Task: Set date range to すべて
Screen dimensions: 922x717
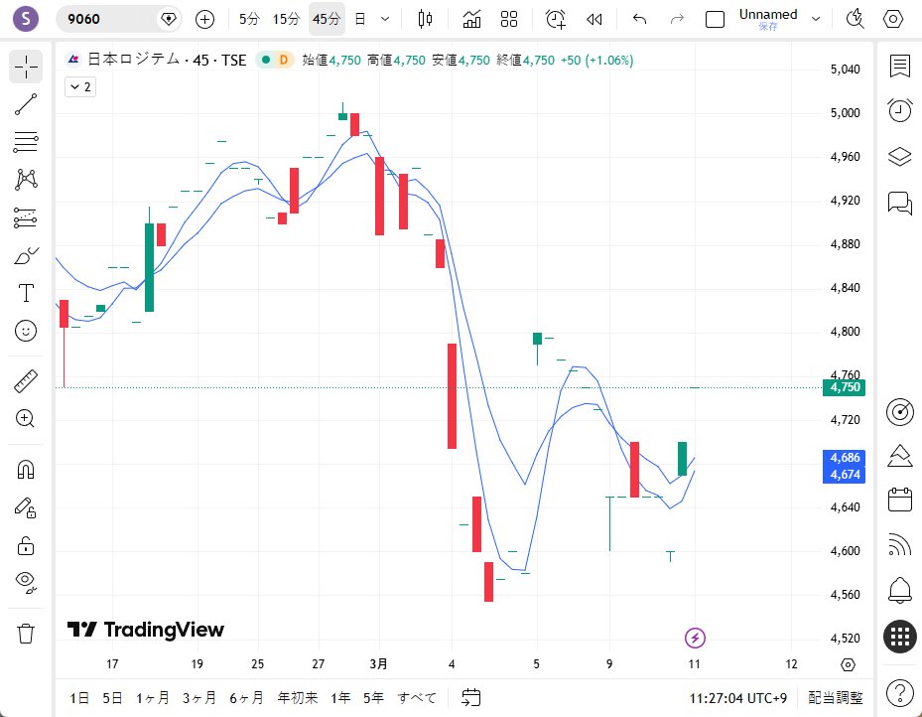Action: pos(417,698)
